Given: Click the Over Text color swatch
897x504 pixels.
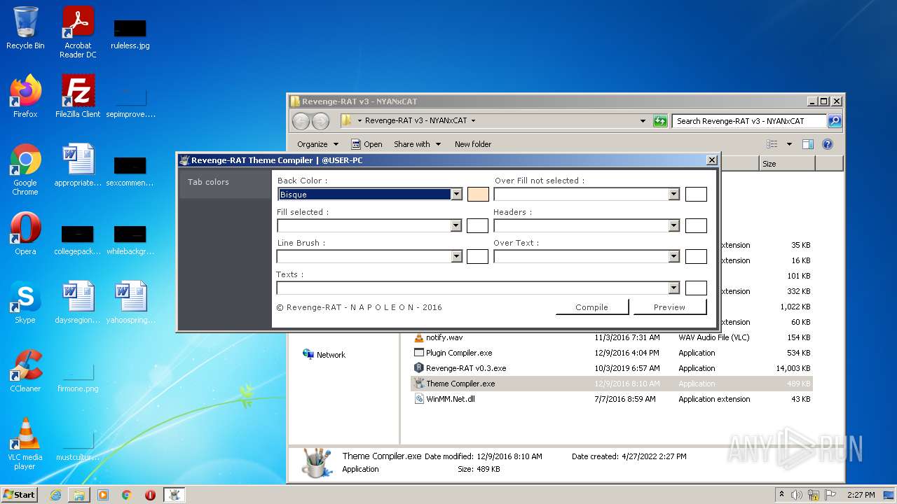Looking at the screenshot, I should 696,256.
